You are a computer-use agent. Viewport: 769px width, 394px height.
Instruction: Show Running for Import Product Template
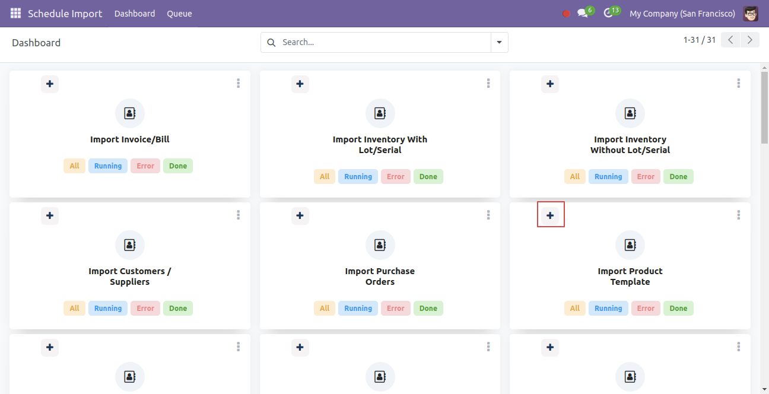point(608,309)
